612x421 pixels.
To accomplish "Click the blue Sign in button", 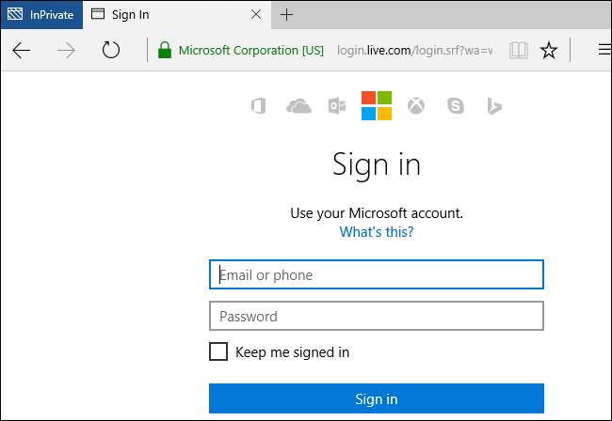I will (x=377, y=398).
